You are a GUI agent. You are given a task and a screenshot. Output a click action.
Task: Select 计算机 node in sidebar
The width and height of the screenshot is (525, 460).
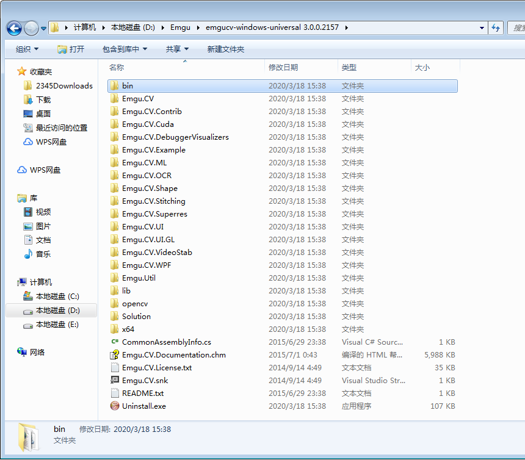[x=34, y=282]
